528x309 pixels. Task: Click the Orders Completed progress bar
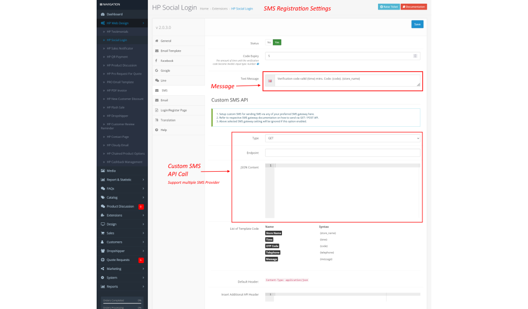(x=122, y=303)
